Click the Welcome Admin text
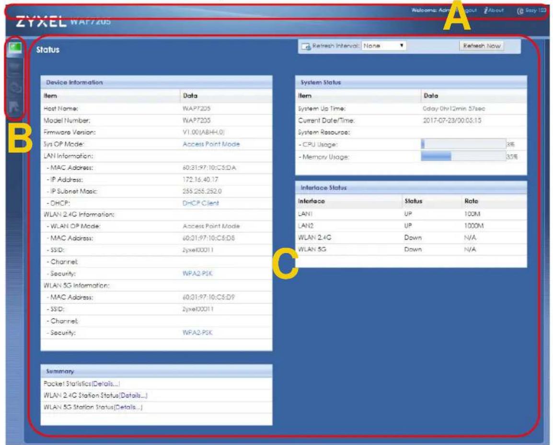This screenshot has width=553, height=445. point(433,10)
